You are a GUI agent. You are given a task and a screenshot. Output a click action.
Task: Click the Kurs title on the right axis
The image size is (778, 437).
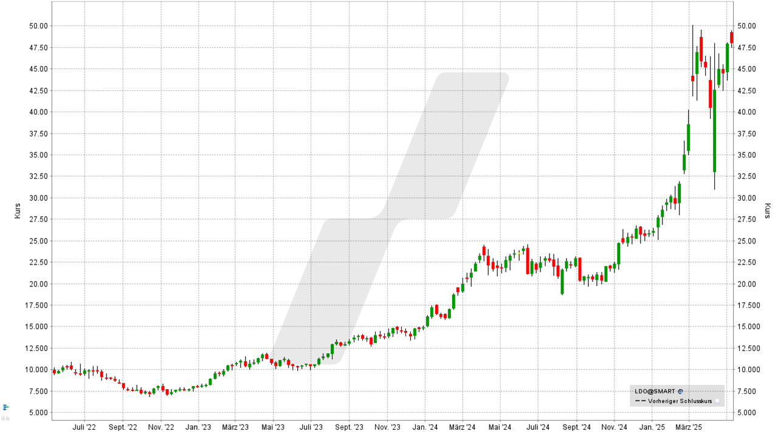768,211
